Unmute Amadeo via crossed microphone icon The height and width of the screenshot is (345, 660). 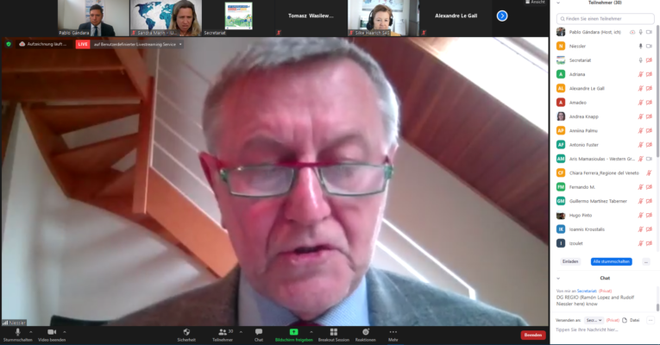coord(641,103)
